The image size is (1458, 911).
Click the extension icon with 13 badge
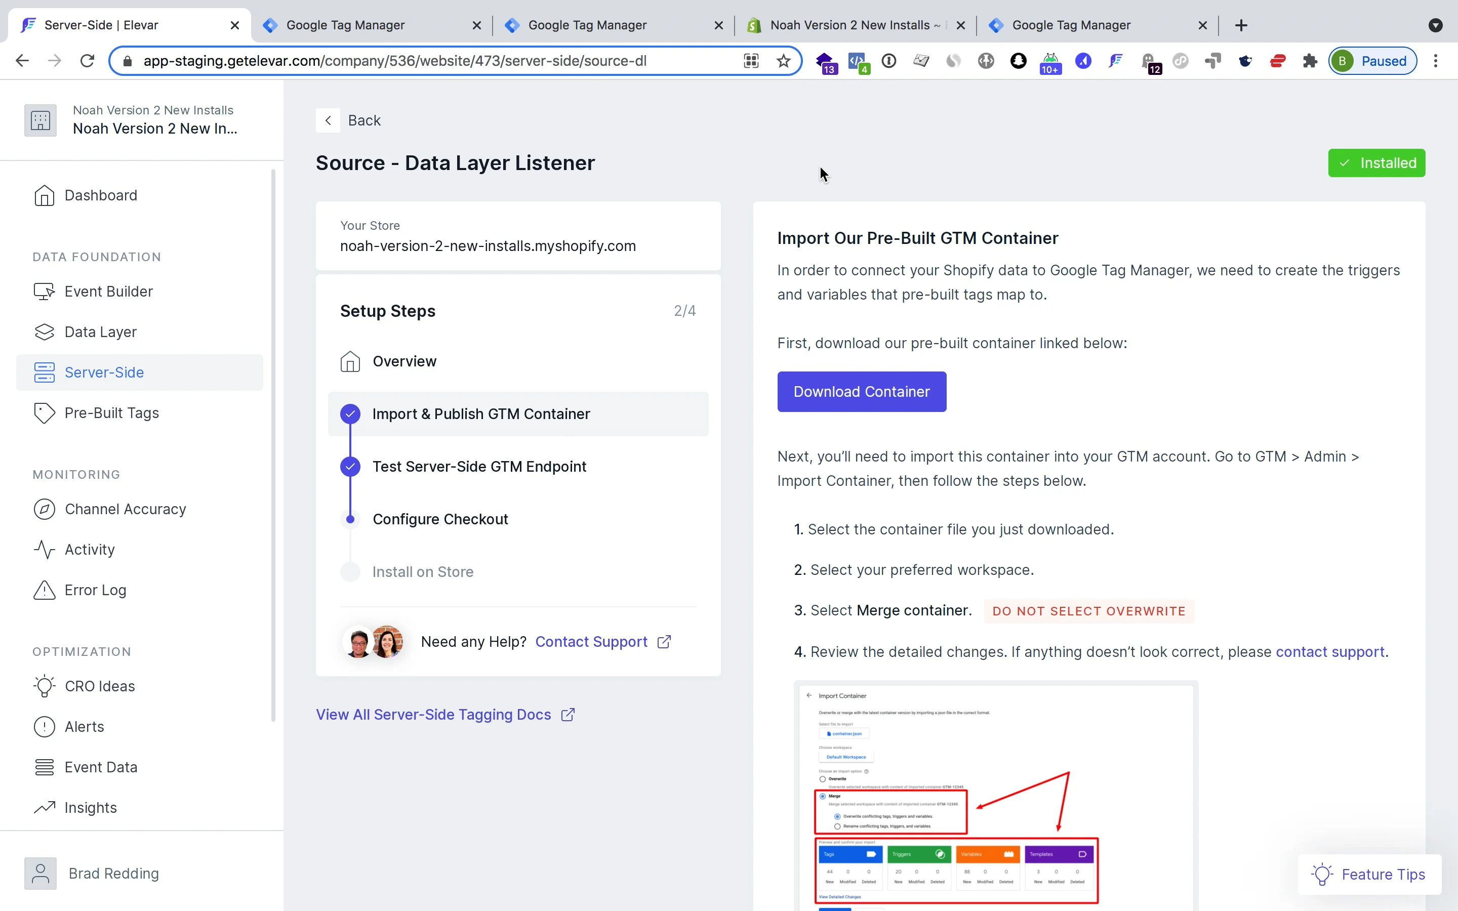coord(826,62)
